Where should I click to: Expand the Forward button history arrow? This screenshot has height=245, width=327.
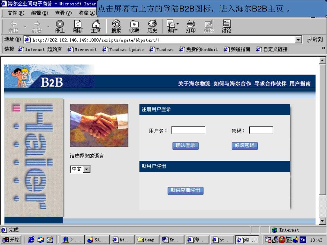(49, 27)
